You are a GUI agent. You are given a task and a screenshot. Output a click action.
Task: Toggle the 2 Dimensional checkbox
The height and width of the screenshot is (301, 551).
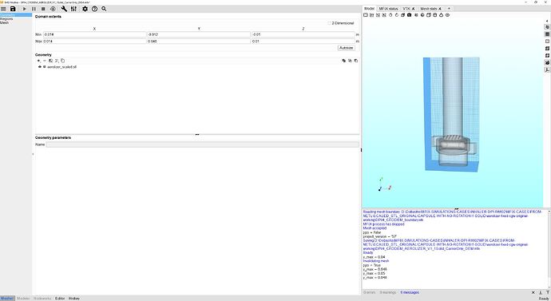(x=330, y=23)
